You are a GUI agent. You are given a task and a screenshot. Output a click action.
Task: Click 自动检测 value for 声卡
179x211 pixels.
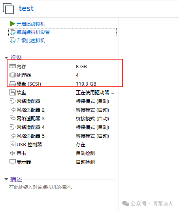(x=85, y=153)
